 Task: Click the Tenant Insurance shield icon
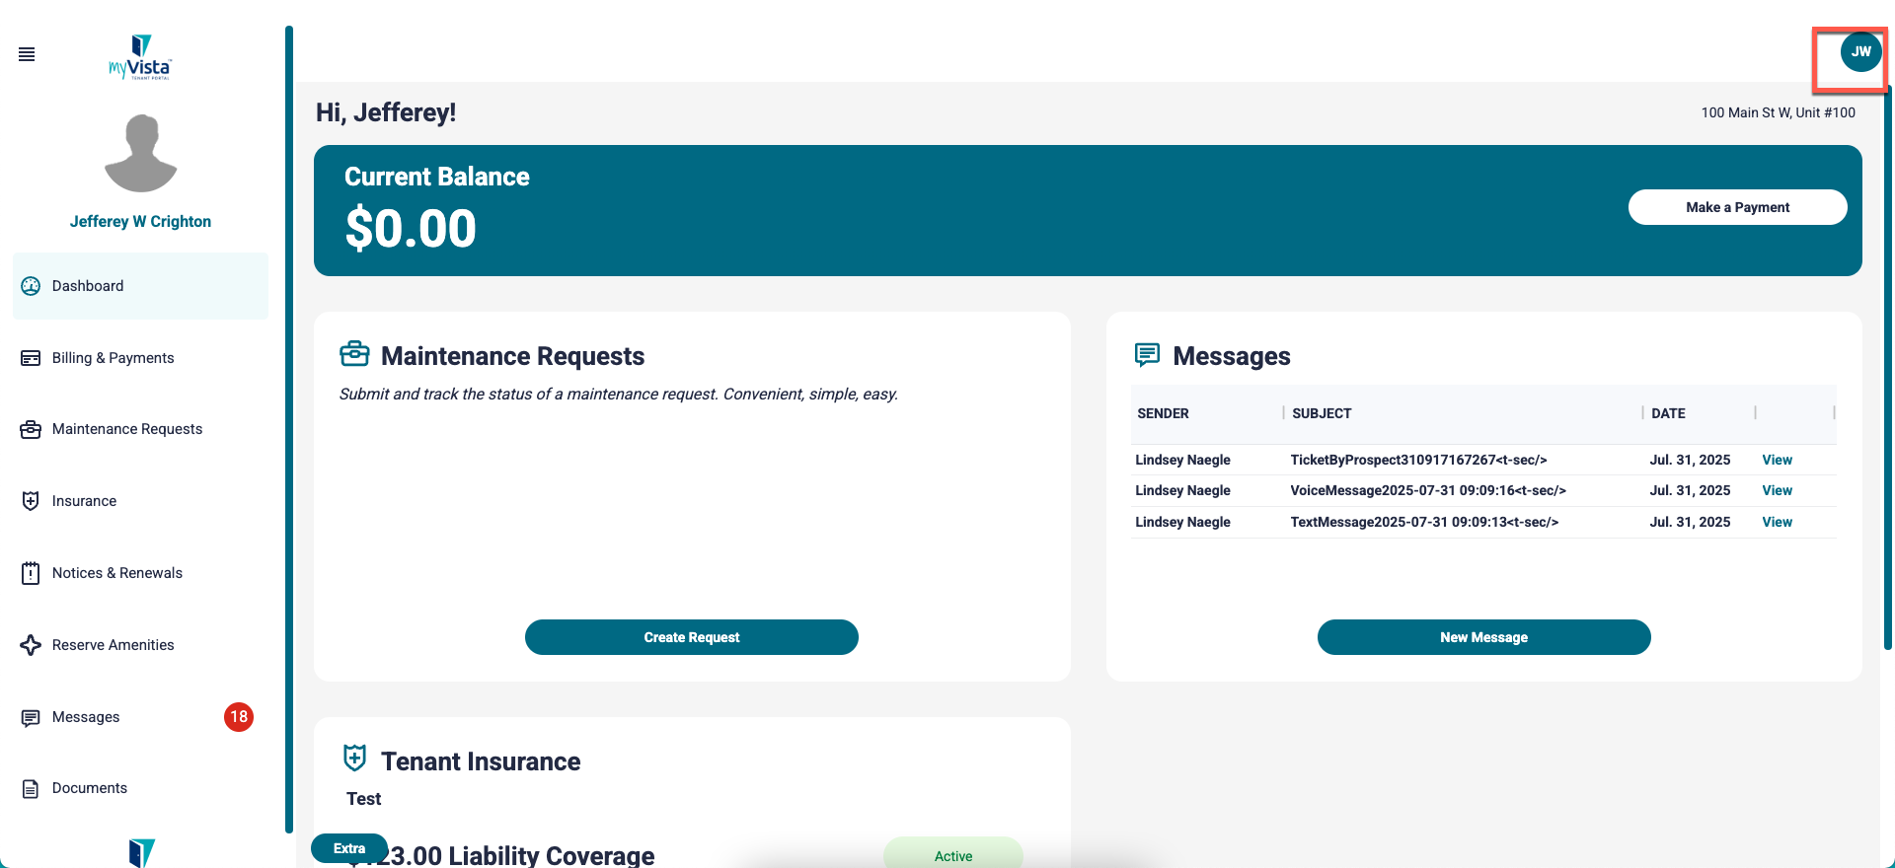coord(354,758)
